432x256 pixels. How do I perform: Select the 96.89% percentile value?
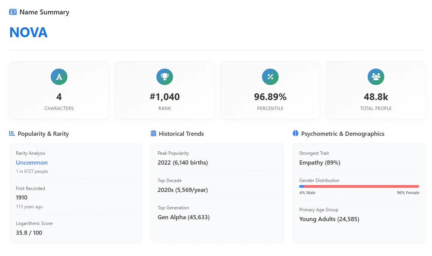coord(270,97)
